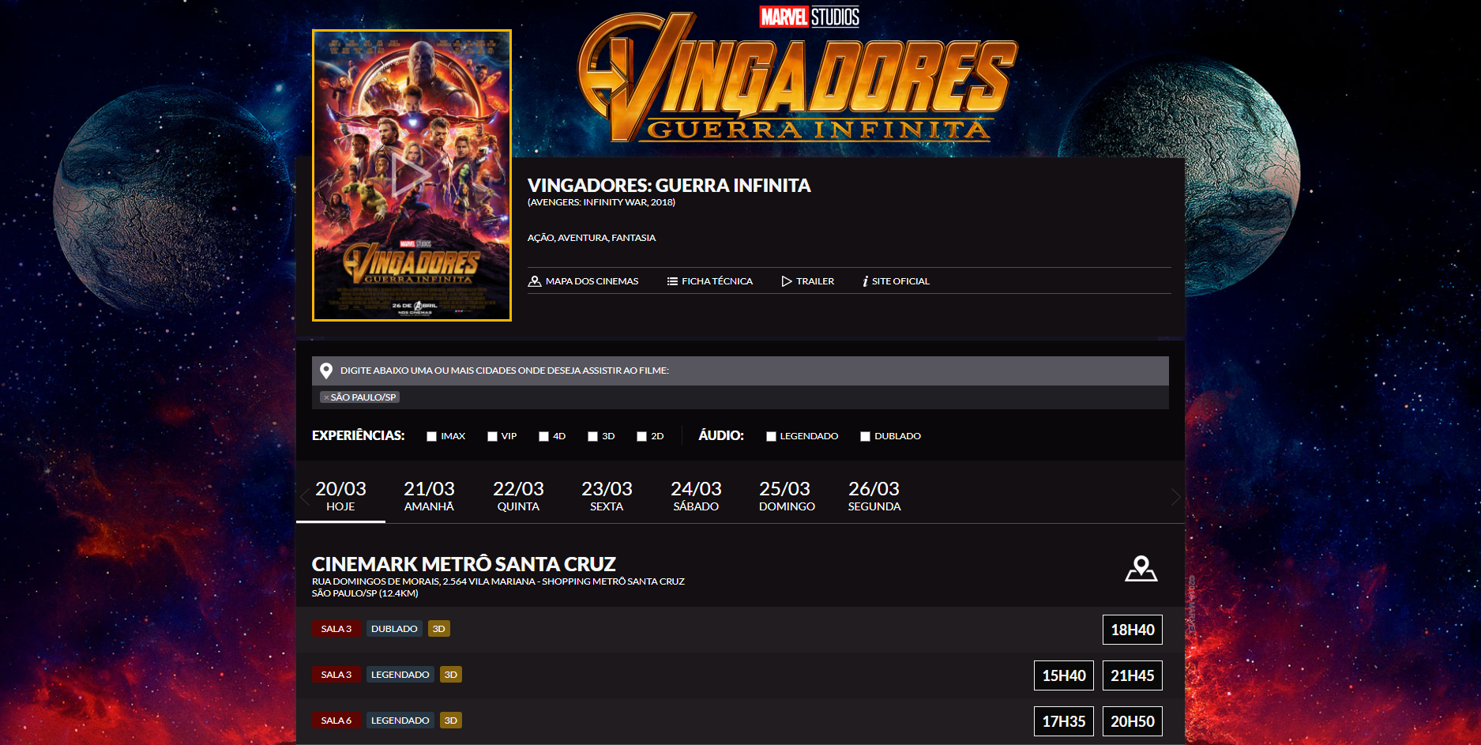The width and height of the screenshot is (1481, 745).
Task: Remove São Paulo/SP city tag
Action: [326, 397]
